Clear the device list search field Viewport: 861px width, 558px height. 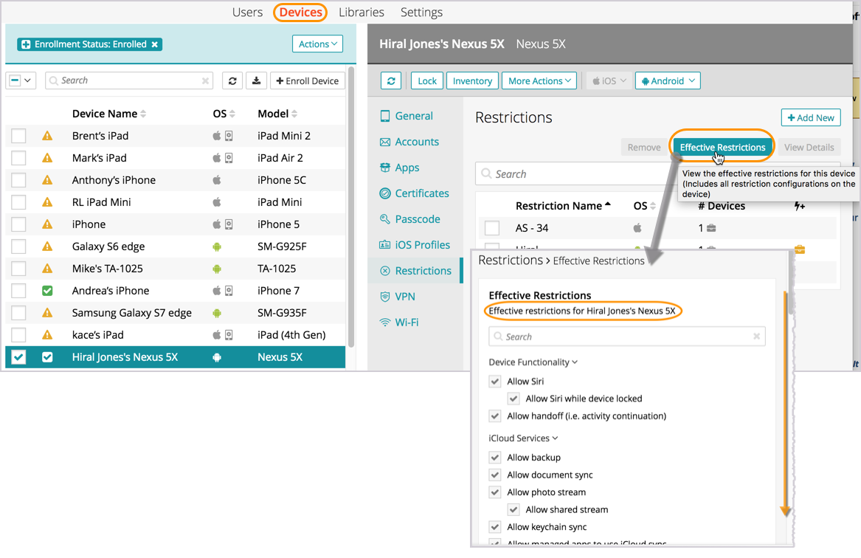pyautogui.click(x=205, y=81)
